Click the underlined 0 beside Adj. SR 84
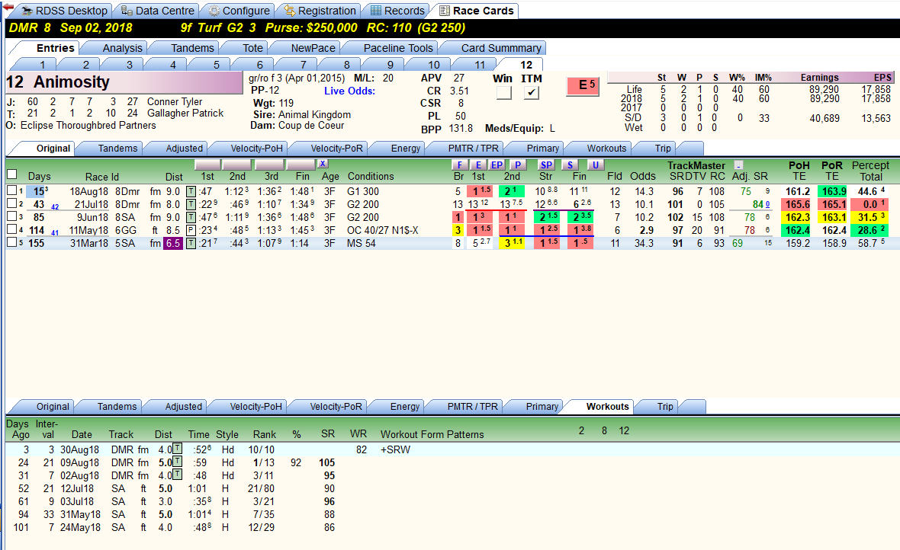 click(x=767, y=205)
